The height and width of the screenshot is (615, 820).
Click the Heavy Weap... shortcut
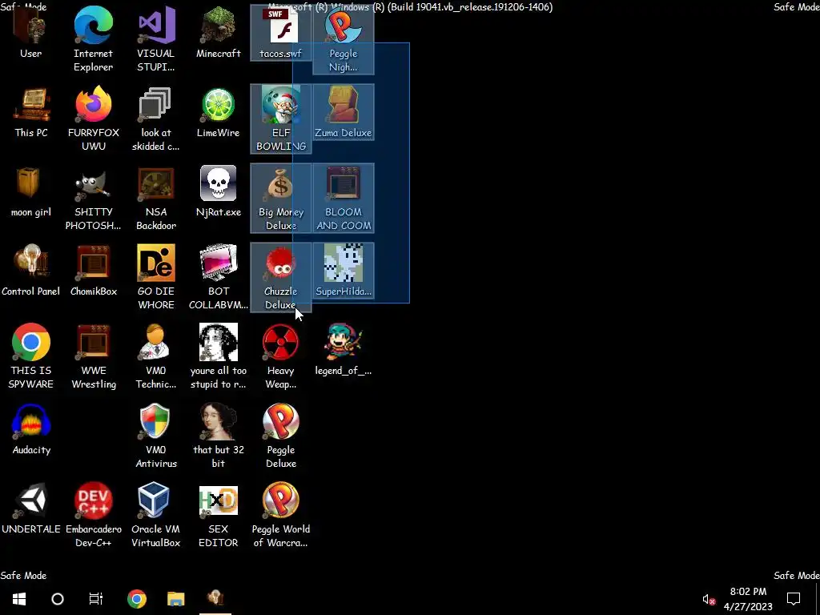[281, 356]
